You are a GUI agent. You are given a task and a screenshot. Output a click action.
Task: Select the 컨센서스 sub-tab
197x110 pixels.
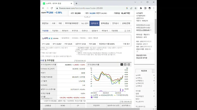(x=85, y=31)
